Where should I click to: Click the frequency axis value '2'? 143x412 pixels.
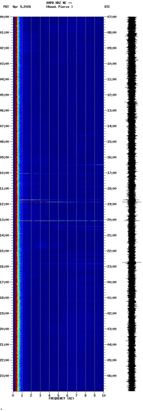31,396
